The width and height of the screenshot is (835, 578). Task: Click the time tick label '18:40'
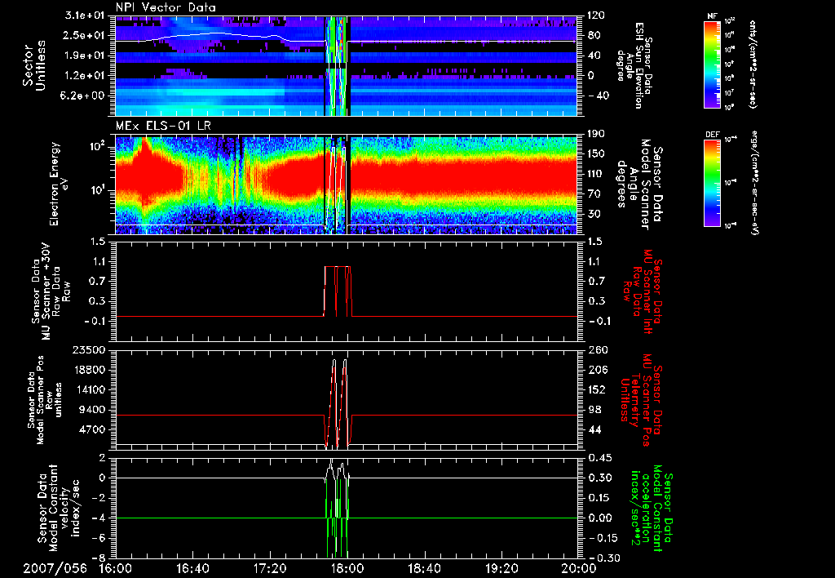click(x=424, y=568)
